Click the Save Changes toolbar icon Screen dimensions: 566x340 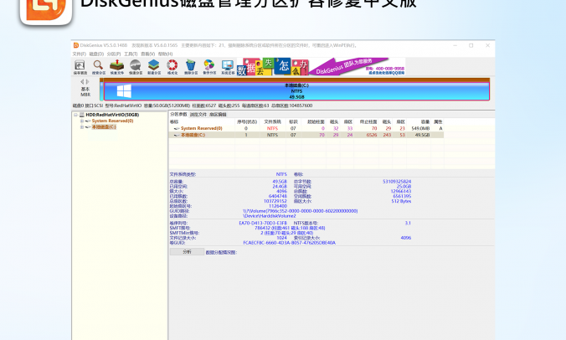coord(80,67)
